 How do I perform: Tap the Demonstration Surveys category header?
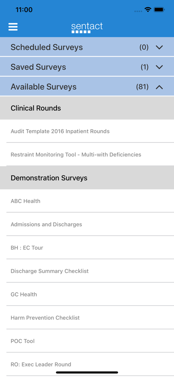(x=87, y=178)
